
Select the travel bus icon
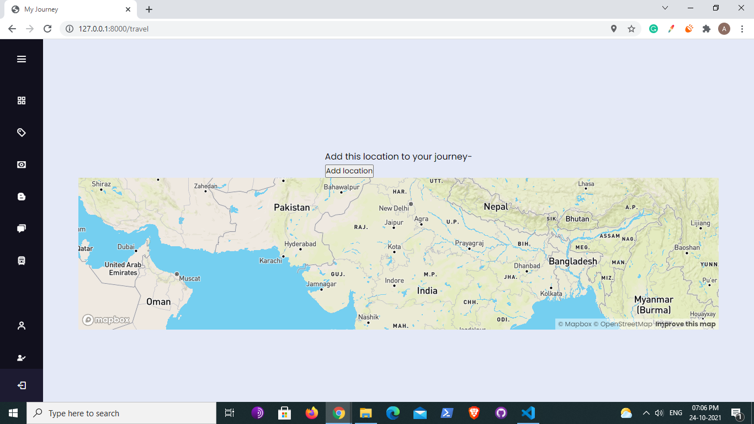click(x=21, y=260)
